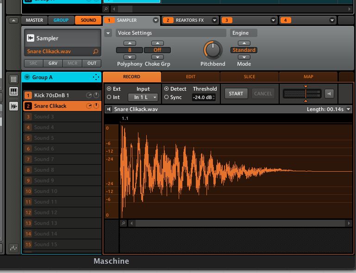Screen dimensions: 356x273
Task: Click the waveform scrollbar left arrow
Action: [x=131, y=223]
